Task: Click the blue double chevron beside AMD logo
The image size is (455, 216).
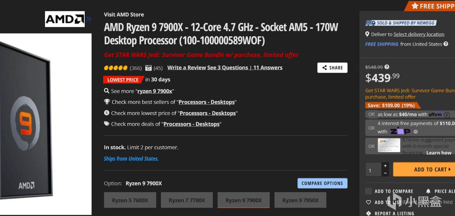Action: (89, 19)
